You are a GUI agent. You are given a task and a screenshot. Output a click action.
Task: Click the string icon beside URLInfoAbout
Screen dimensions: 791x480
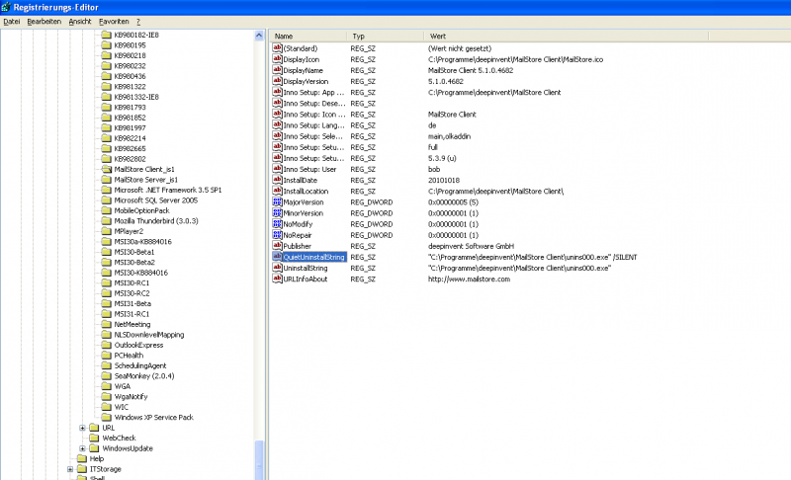[277, 280]
